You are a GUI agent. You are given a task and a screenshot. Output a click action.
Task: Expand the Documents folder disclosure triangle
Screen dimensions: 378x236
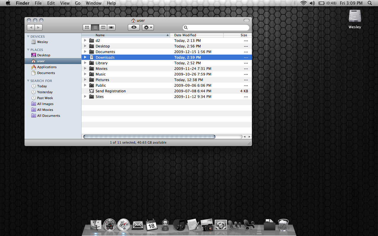click(85, 52)
